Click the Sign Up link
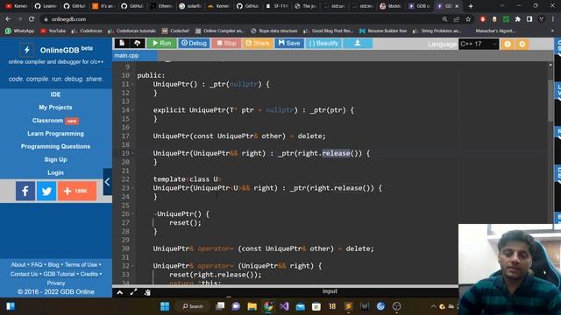The image size is (561, 315). (x=55, y=159)
